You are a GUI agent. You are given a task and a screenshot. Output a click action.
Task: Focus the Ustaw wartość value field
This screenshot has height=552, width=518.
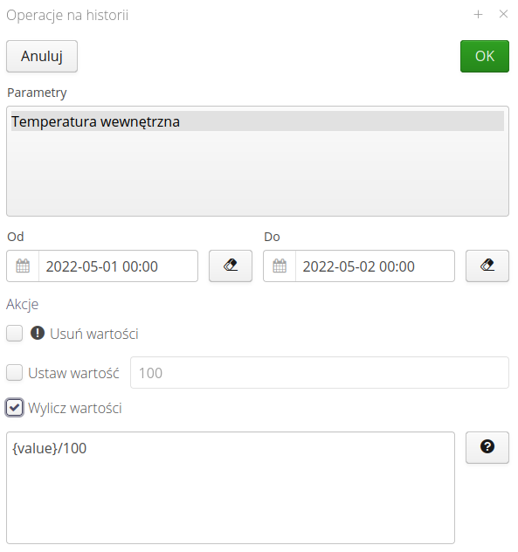pyautogui.click(x=320, y=372)
